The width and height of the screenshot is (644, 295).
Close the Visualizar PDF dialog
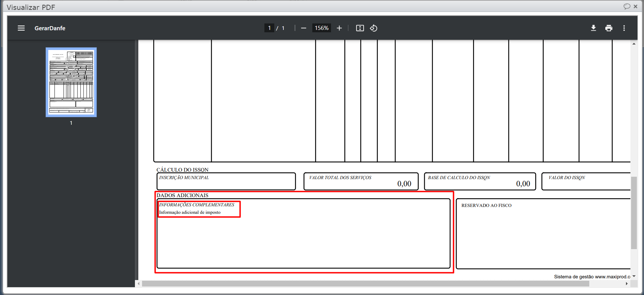[x=636, y=6]
